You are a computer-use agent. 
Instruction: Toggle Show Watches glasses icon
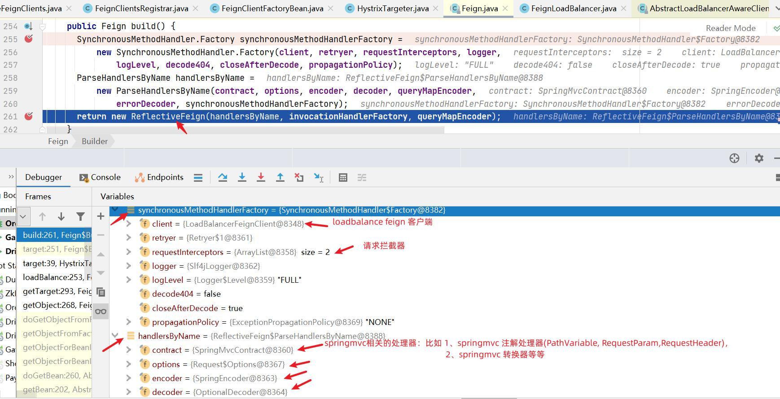click(101, 311)
